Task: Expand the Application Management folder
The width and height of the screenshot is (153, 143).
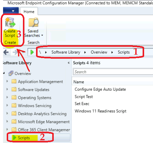Action: click(7, 81)
